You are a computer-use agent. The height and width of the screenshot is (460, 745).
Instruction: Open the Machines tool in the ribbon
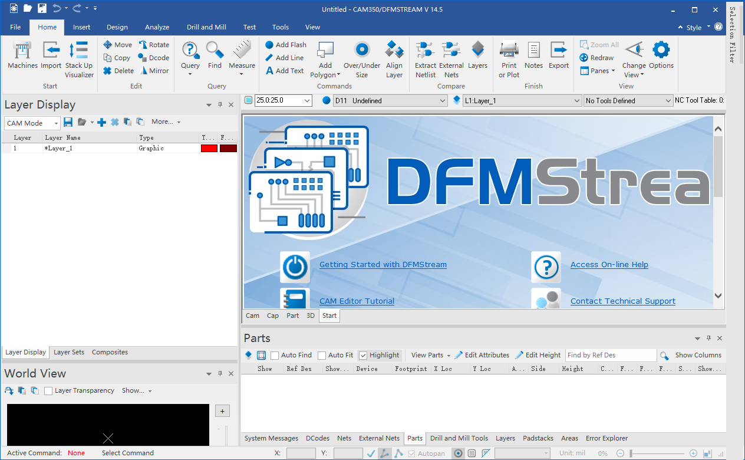[x=22, y=55]
